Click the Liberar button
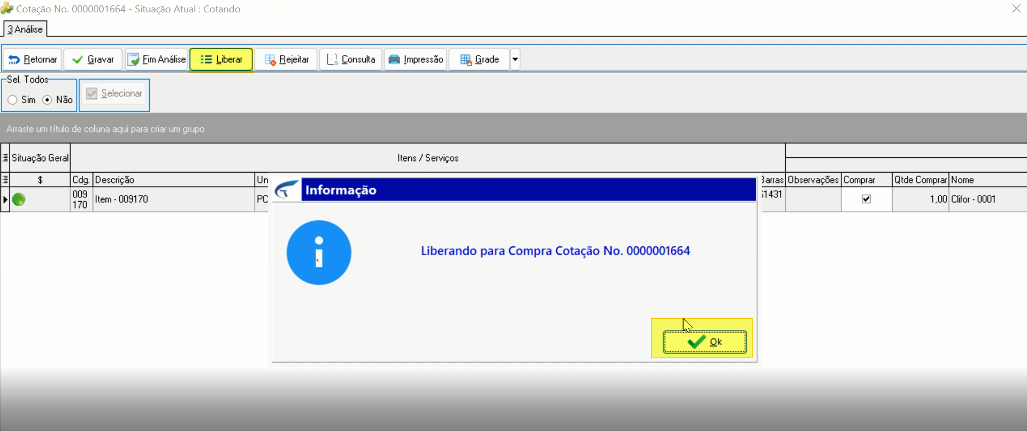This screenshot has width=1027, height=431. pyautogui.click(x=221, y=59)
